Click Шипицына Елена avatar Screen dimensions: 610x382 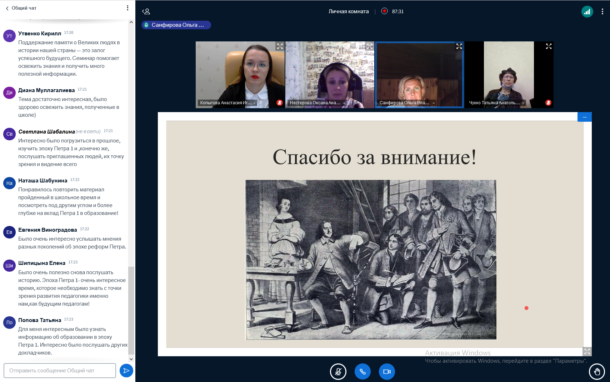(x=9, y=266)
